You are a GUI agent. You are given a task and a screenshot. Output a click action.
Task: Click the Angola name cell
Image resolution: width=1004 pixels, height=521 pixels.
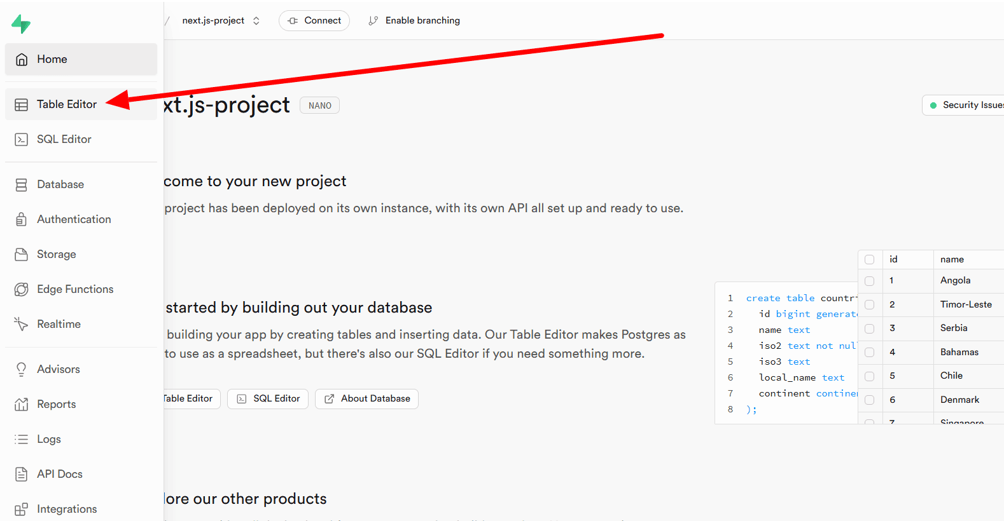tap(969, 281)
